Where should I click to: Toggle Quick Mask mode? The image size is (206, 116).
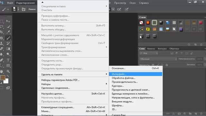2,88
